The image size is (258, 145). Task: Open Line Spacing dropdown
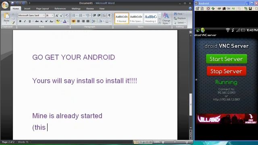point(94,21)
